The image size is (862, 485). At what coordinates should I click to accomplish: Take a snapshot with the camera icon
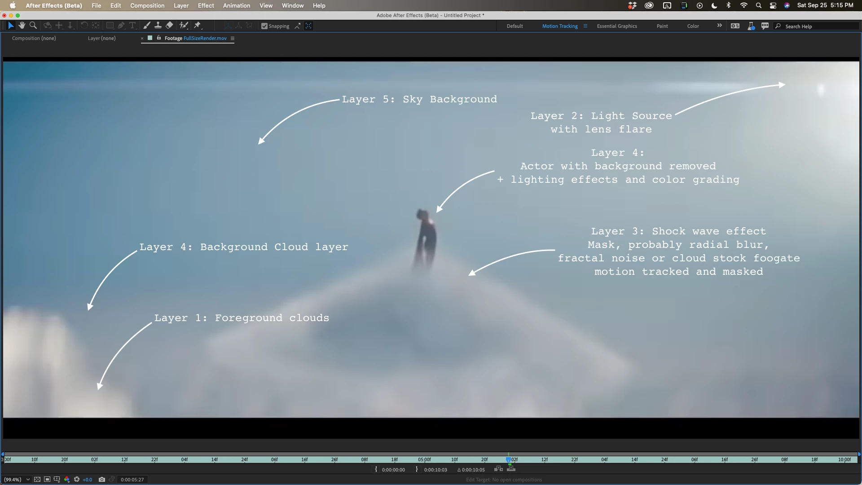pos(102,480)
